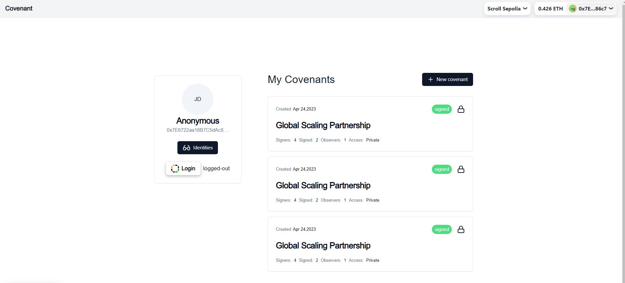
Task: Click the signed badge on third covenant card
Action: pyautogui.click(x=442, y=229)
